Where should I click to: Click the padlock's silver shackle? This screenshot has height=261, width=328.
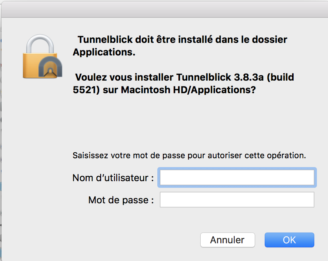click(x=40, y=44)
